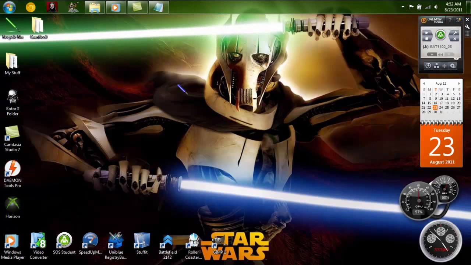The image size is (471, 265).
Task: Go to previous month in the calendar gadget
Action: (424, 84)
